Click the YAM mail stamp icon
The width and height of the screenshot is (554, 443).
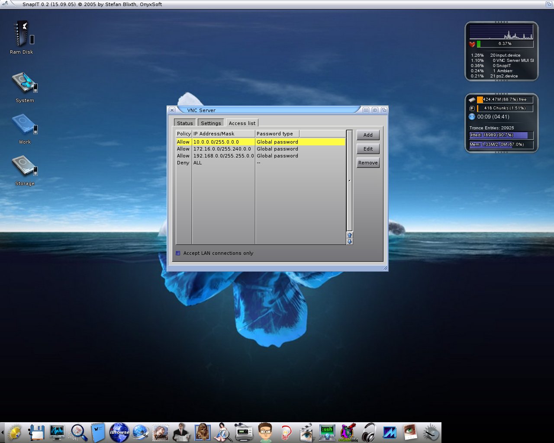click(x=161, y=432)
